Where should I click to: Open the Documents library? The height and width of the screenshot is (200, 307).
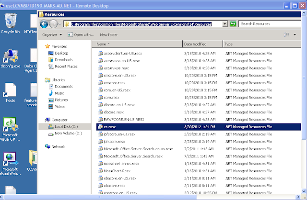pyautogui.click(x=61, y=87)
